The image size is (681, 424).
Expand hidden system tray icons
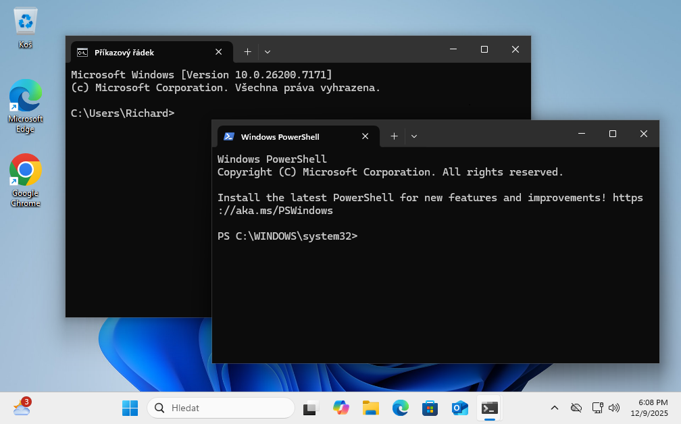coord(554,408)
